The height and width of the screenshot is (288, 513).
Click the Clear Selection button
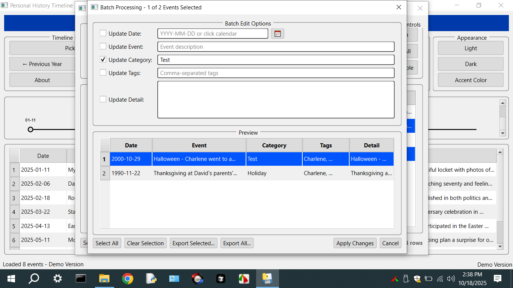pyautogui.click(x=145, y=243)
